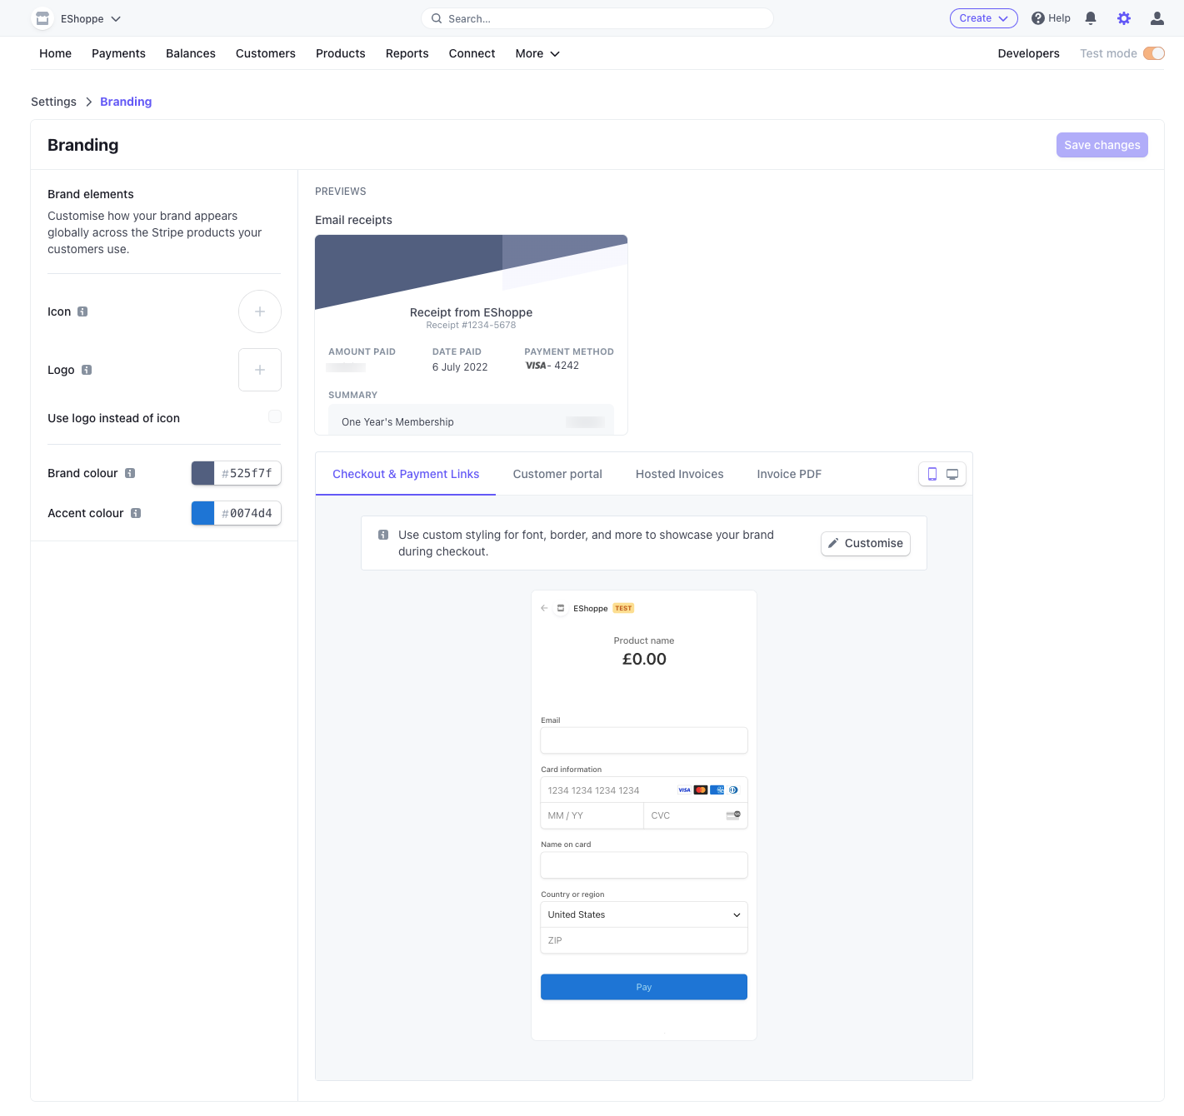Viewport: 1184px width, 1116px height.
Task: Click the TEST badge in checkout preview
Action: [x=623, y=608]
